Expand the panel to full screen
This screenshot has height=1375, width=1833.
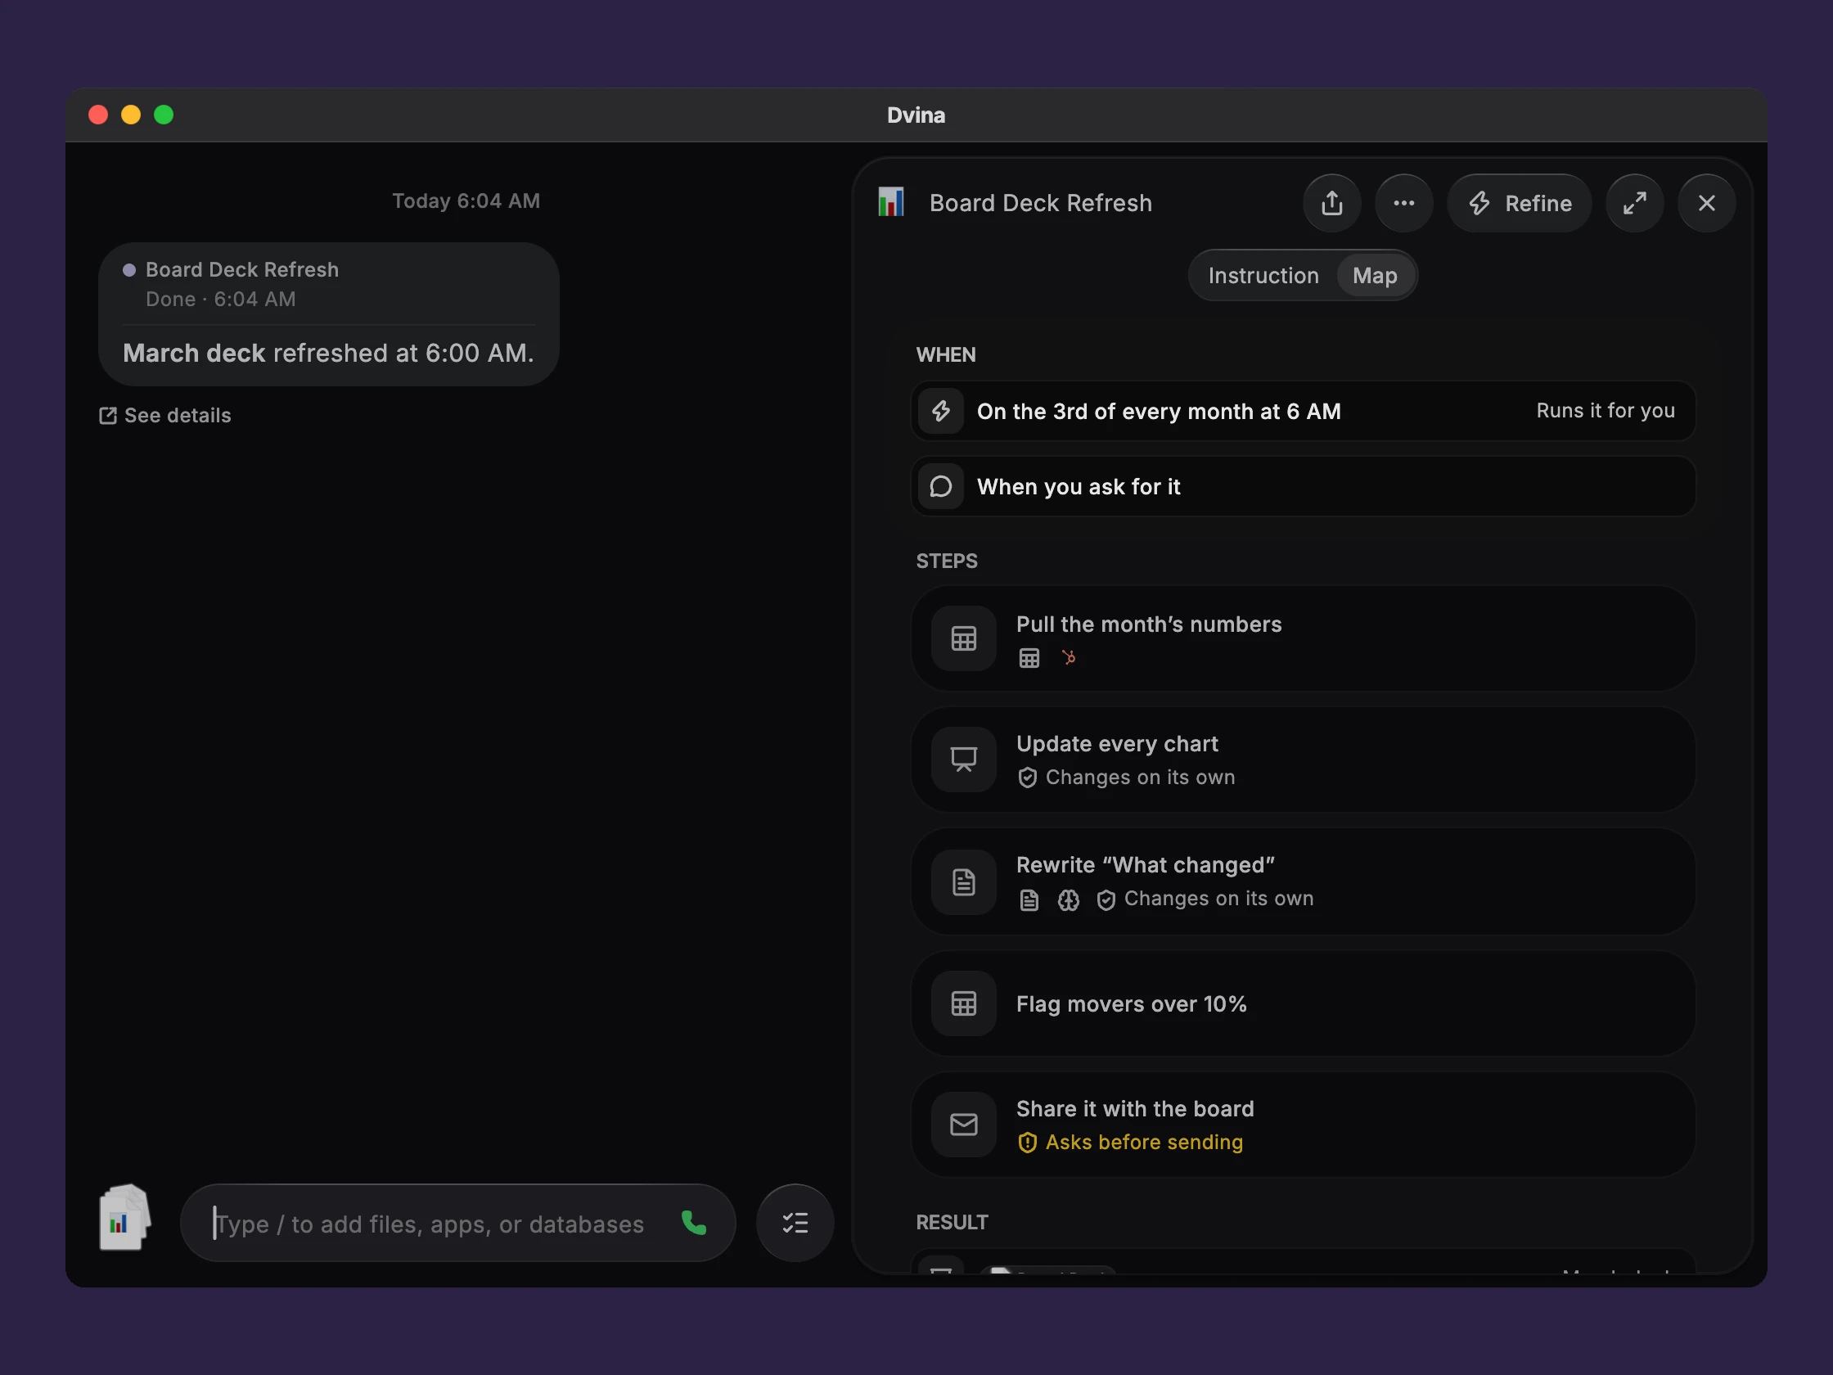[x=1634, y=203]
